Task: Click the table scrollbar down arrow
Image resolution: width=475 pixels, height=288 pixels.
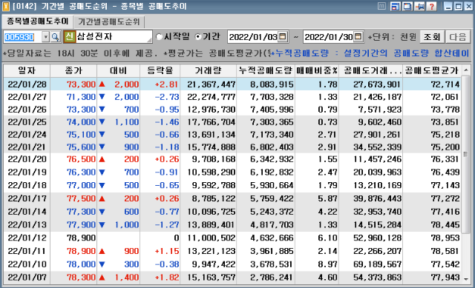Action: 466,278
